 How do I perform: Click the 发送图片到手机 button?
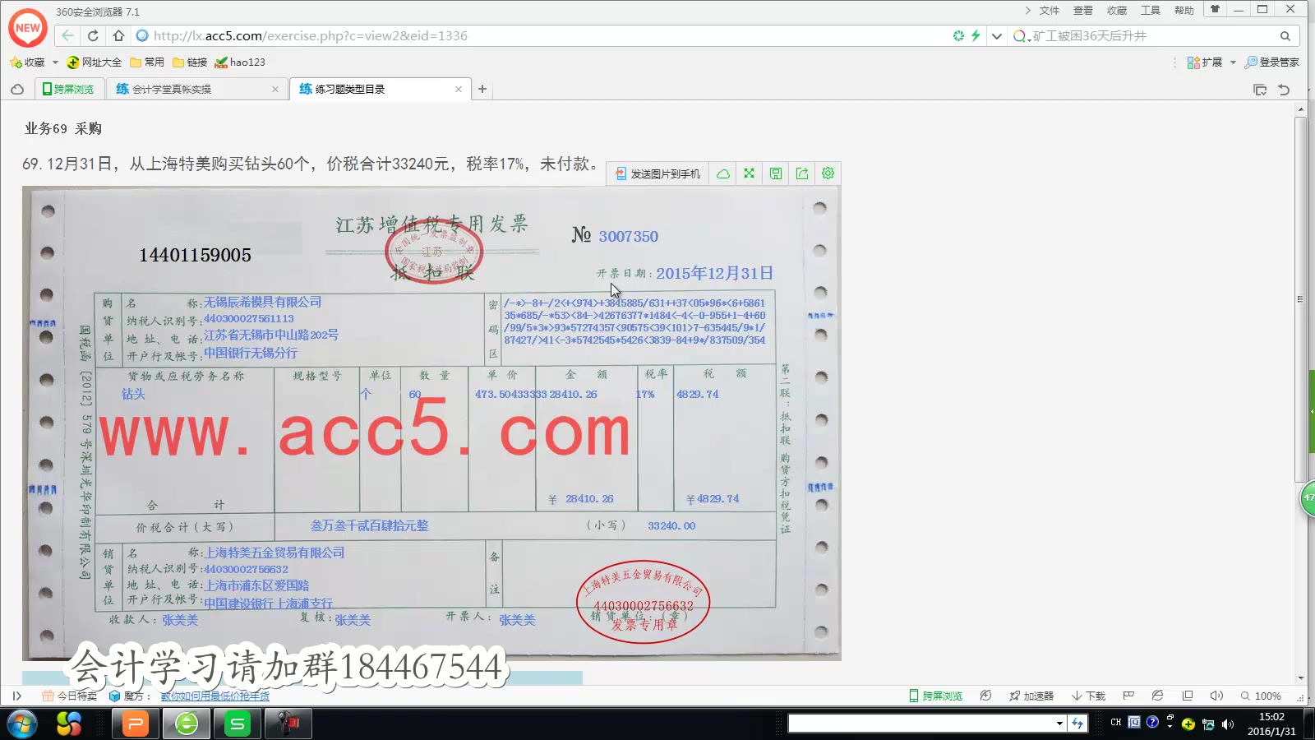pos(657,173)
